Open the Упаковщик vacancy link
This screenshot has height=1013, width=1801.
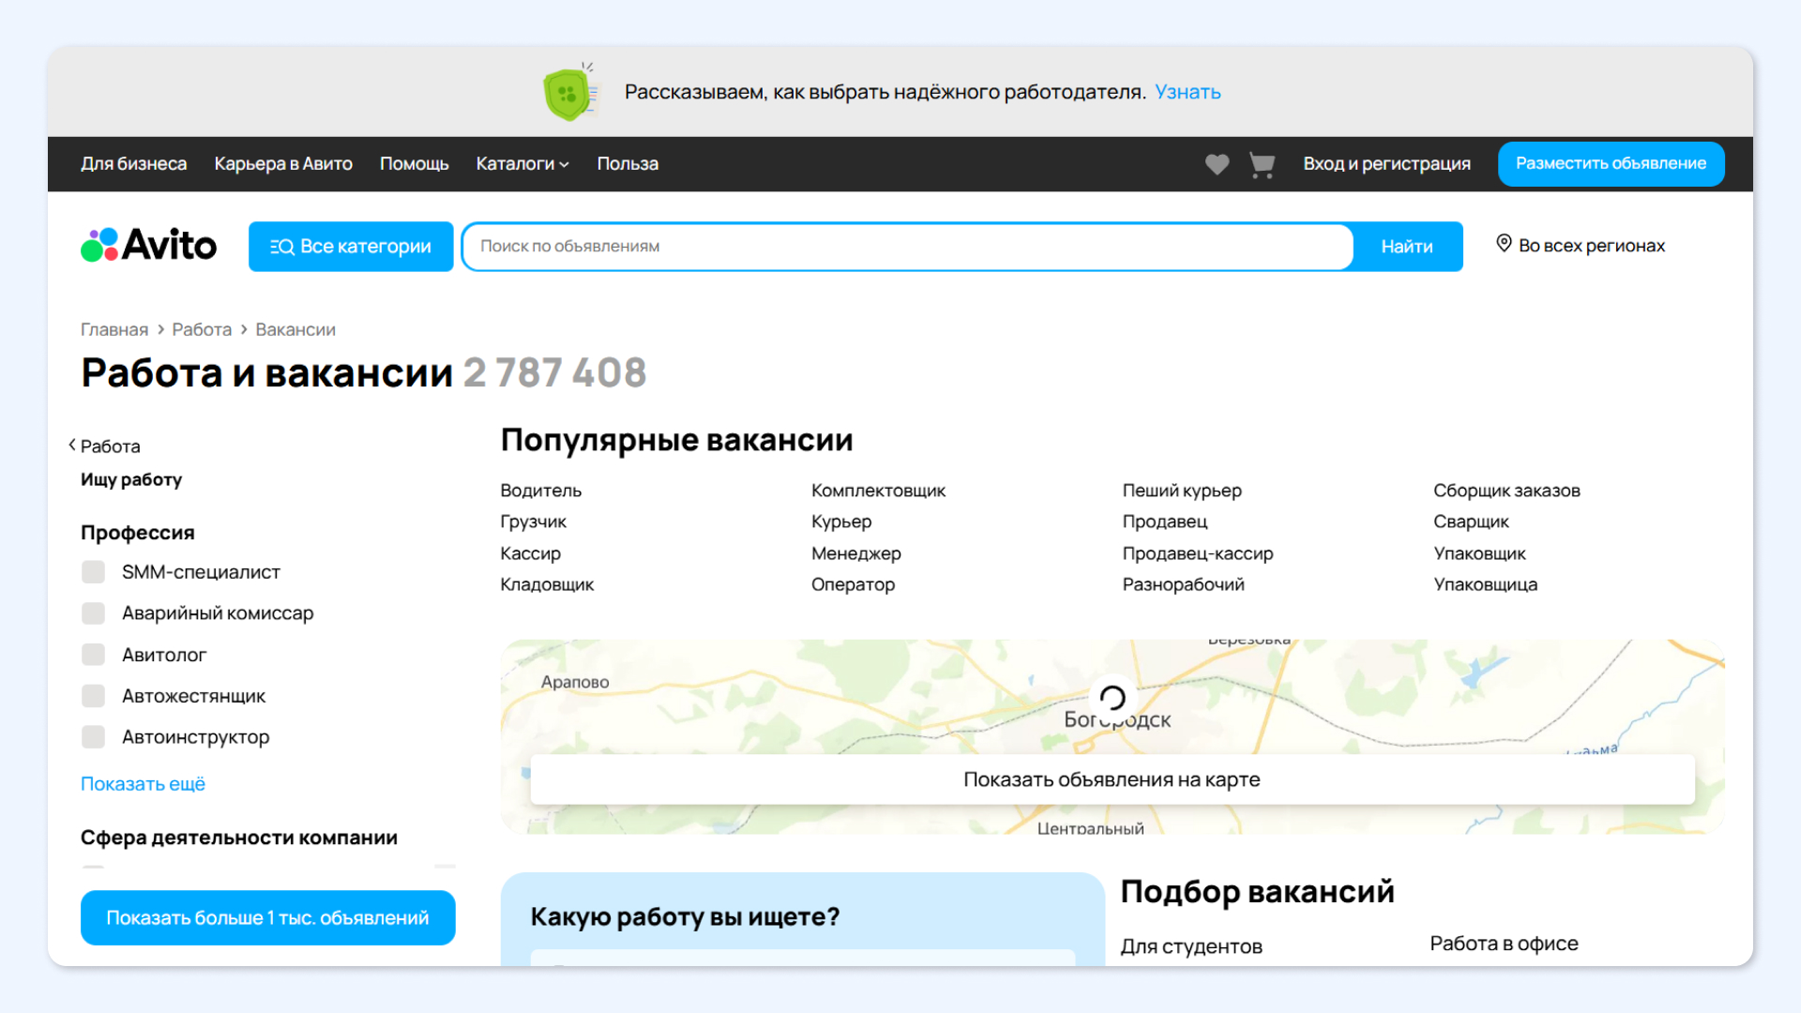[x=1479, y=553]
